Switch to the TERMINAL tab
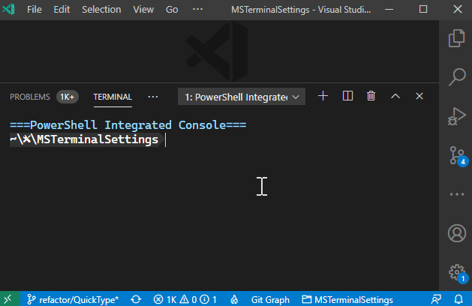The height and width of the screenshot is (306, 472). coord(113,97)
